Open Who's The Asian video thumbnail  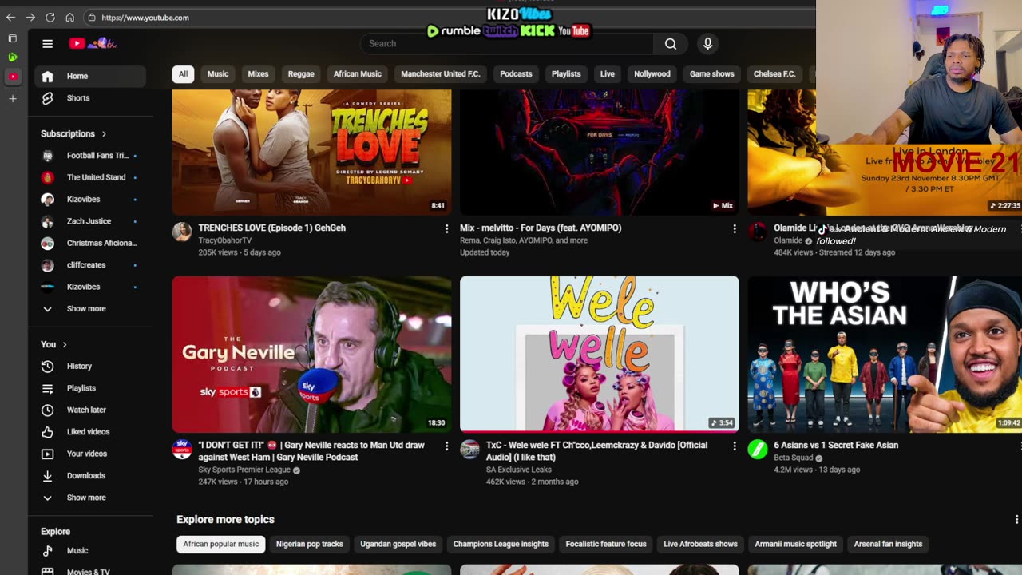pos(885,355)
